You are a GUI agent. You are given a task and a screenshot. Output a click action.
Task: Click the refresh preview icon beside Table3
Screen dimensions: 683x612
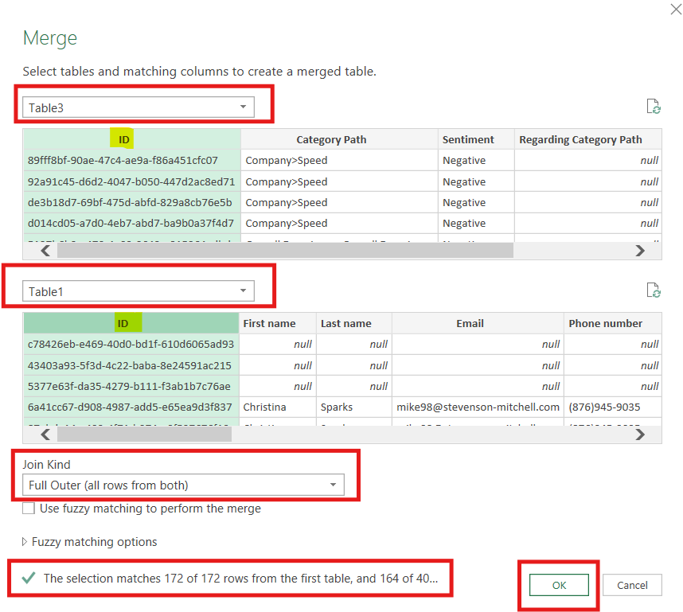[653, 107]
